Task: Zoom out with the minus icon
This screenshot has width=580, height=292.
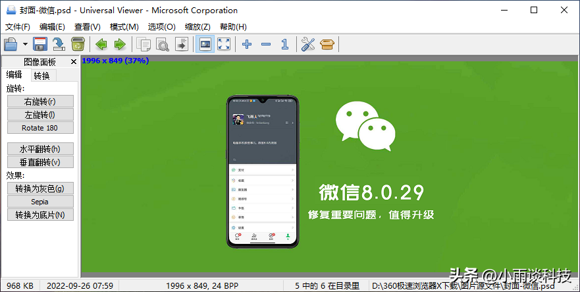Action: click(x=265, y=44)
